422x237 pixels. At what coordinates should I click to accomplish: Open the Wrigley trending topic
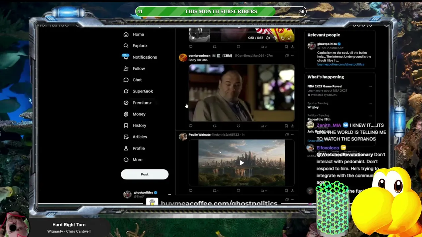click(x=313, y=107)
